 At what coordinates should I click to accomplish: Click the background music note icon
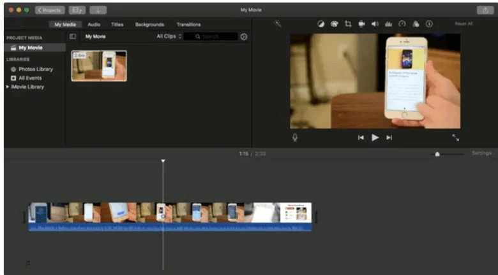click(28, 264)
